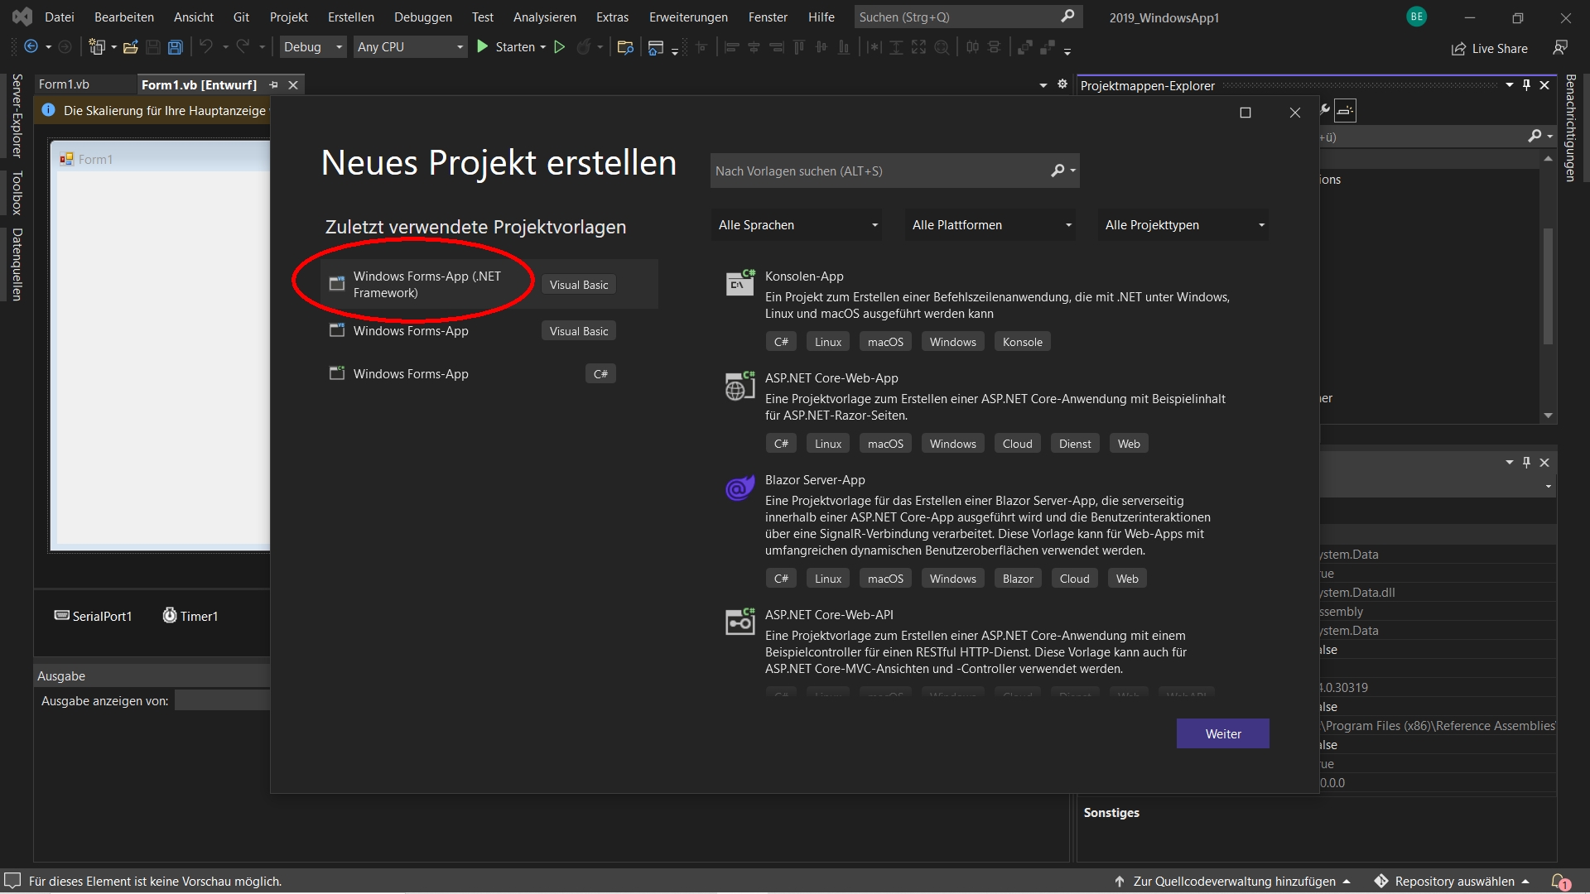The width and height of the screenshot is (1590, 894).
Task: Open the Server-Explorer side tab
Action: [17, 116]
